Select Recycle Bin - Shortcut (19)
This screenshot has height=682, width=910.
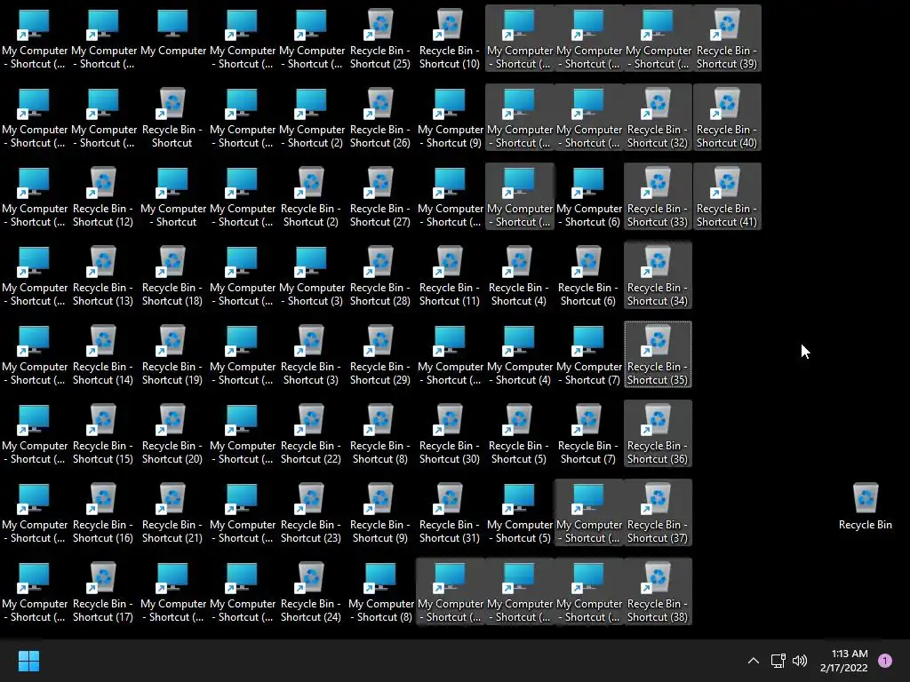pos(172,355)
